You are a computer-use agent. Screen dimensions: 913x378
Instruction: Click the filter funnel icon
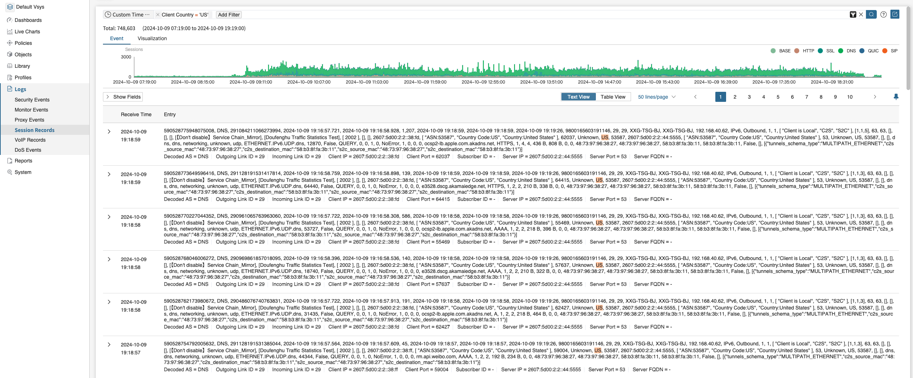pos(853,14)
